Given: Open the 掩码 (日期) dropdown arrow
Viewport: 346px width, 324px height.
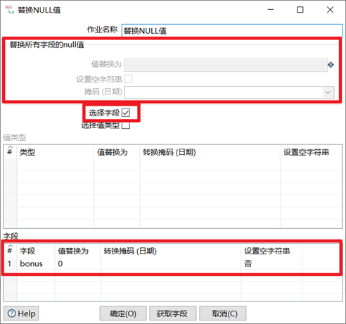Looking at the screenshot, I should click(x=328, y=92).
